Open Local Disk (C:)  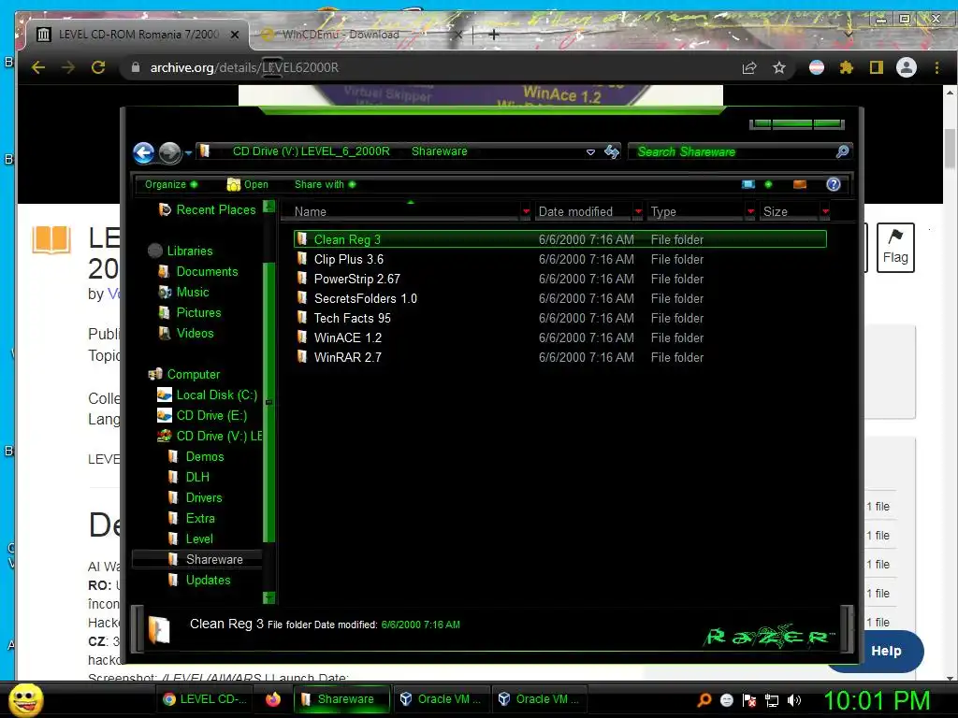(207, 395)
